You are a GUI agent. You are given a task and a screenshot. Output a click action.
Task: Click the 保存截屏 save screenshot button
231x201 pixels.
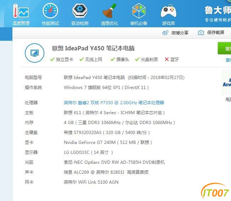pyautogui.click(x=211, y=33)
